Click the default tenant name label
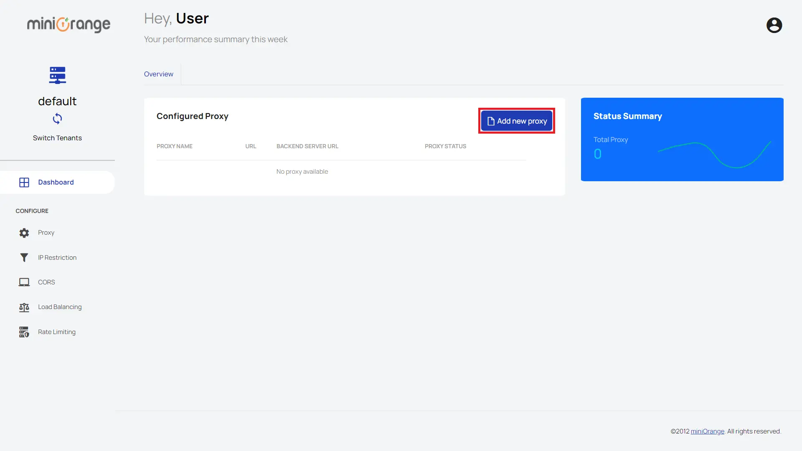802x451 pixels. click(57, 101)
